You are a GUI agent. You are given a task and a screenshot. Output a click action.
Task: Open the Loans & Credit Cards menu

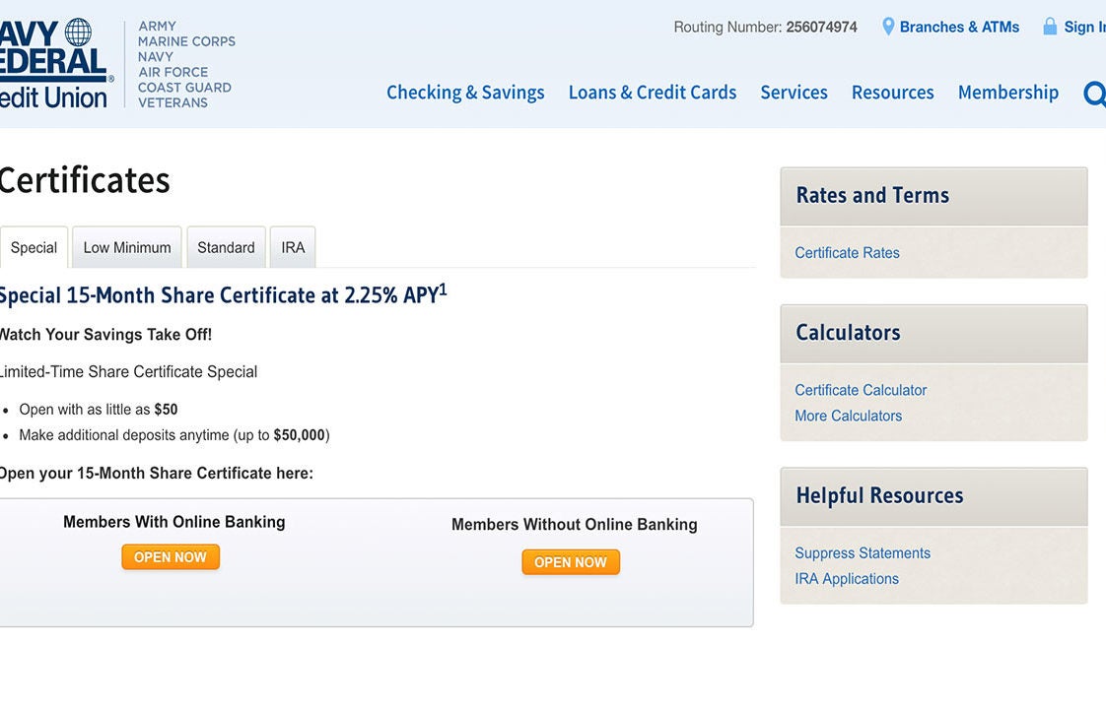click(x=653, y=93)
